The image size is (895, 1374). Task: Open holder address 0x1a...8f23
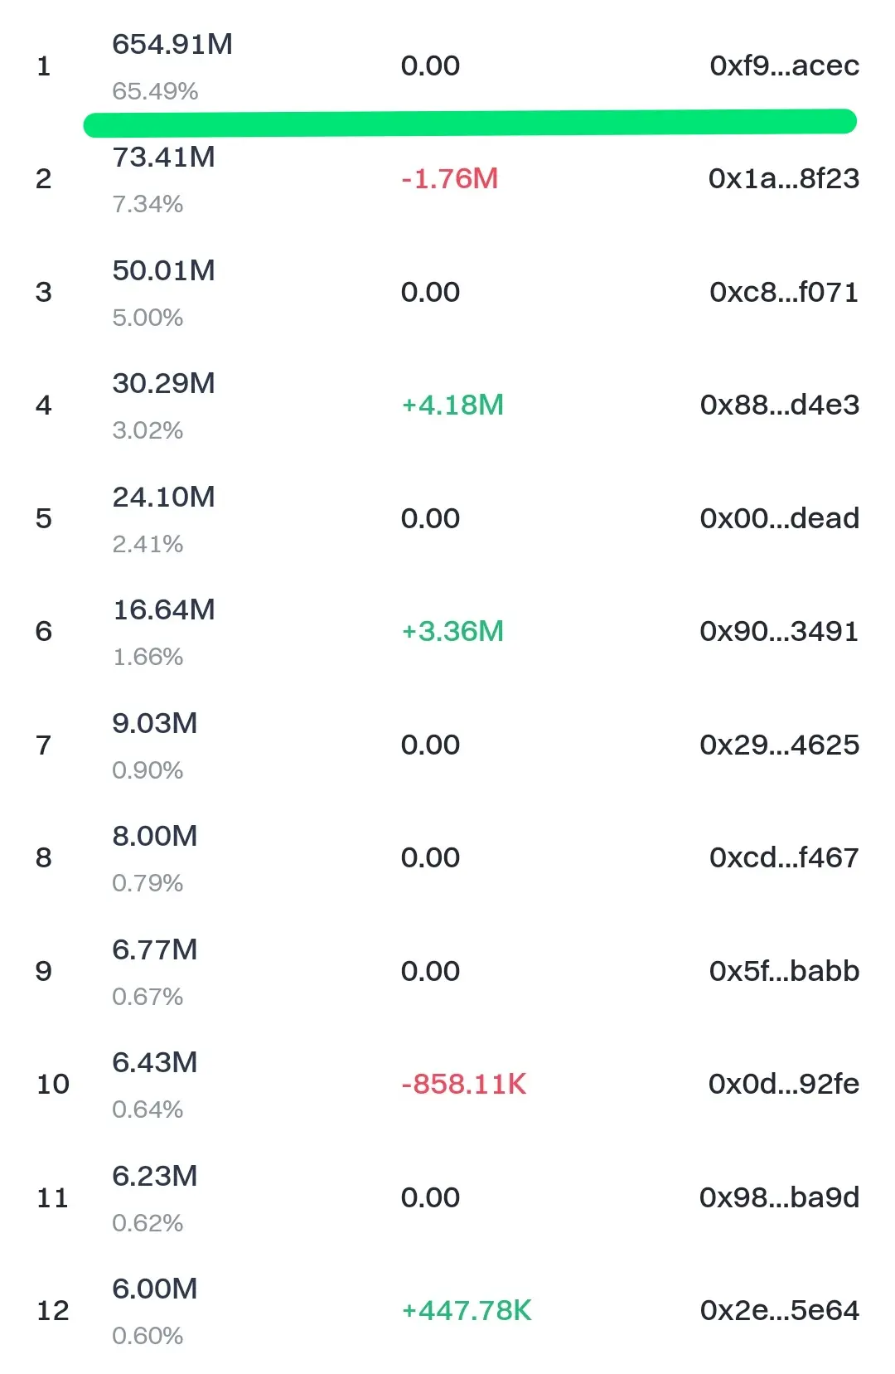(784, 178)
